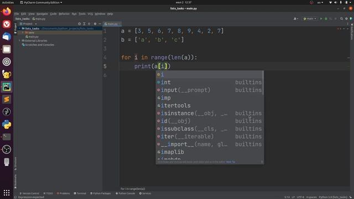Open the completion popup options menu
354x199 pixels.
pos(262,161)
